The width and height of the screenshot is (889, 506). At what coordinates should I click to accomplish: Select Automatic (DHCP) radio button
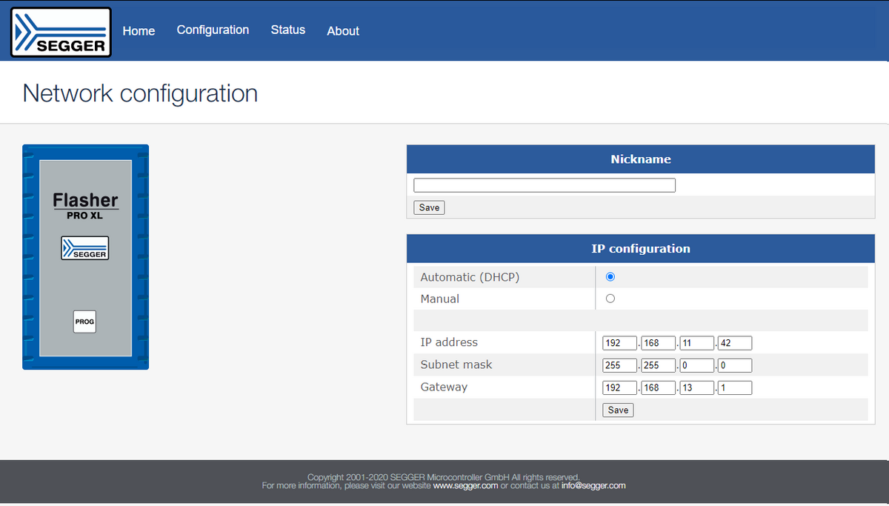tap(610, 277)
